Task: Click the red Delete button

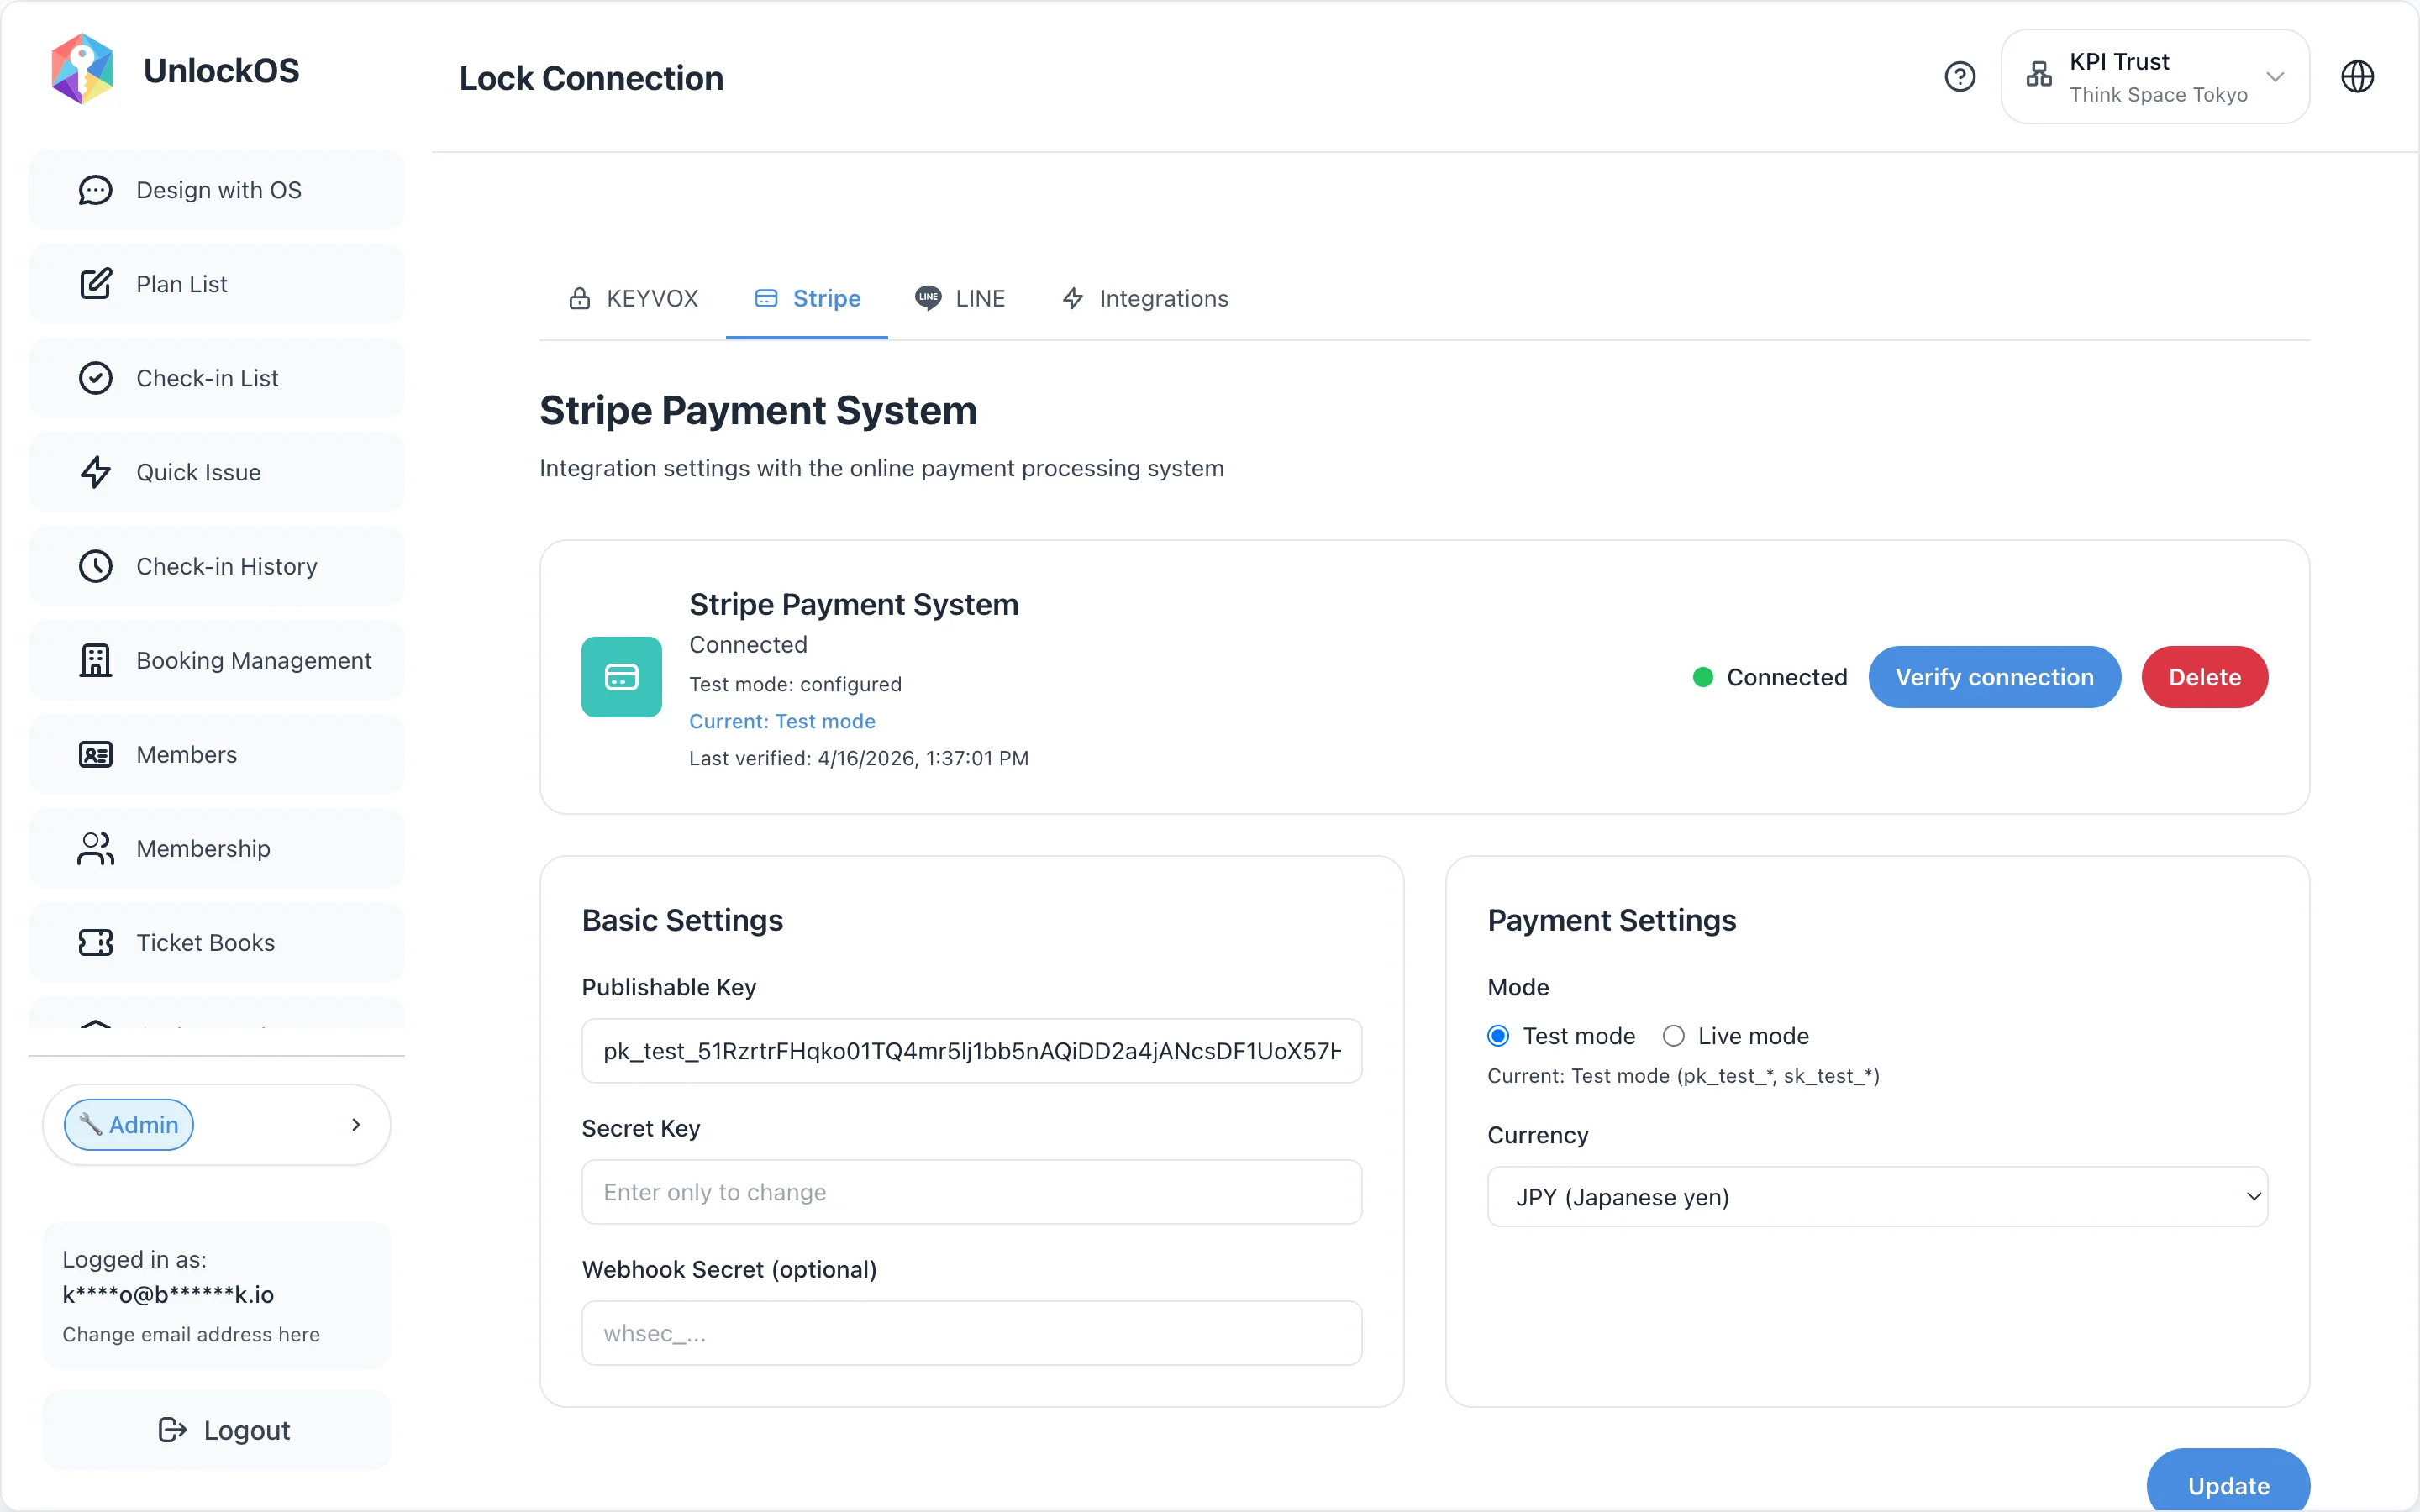Action: pos(2204,677)
